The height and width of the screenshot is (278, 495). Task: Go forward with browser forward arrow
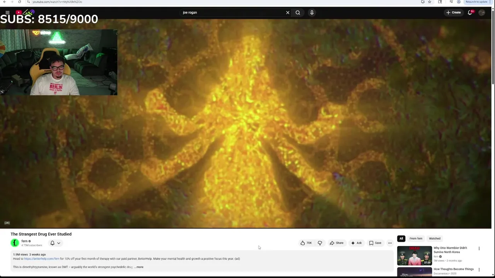click(x=12, y=2)
